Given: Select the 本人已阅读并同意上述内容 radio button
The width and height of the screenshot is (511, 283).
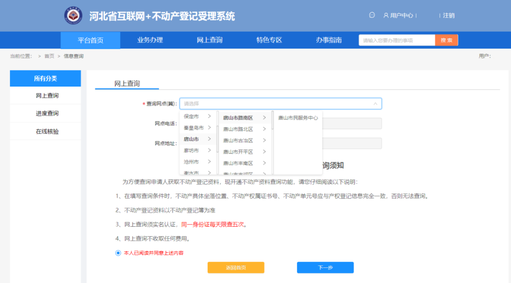Looking at the screenshot, I should tap(117, 253).
